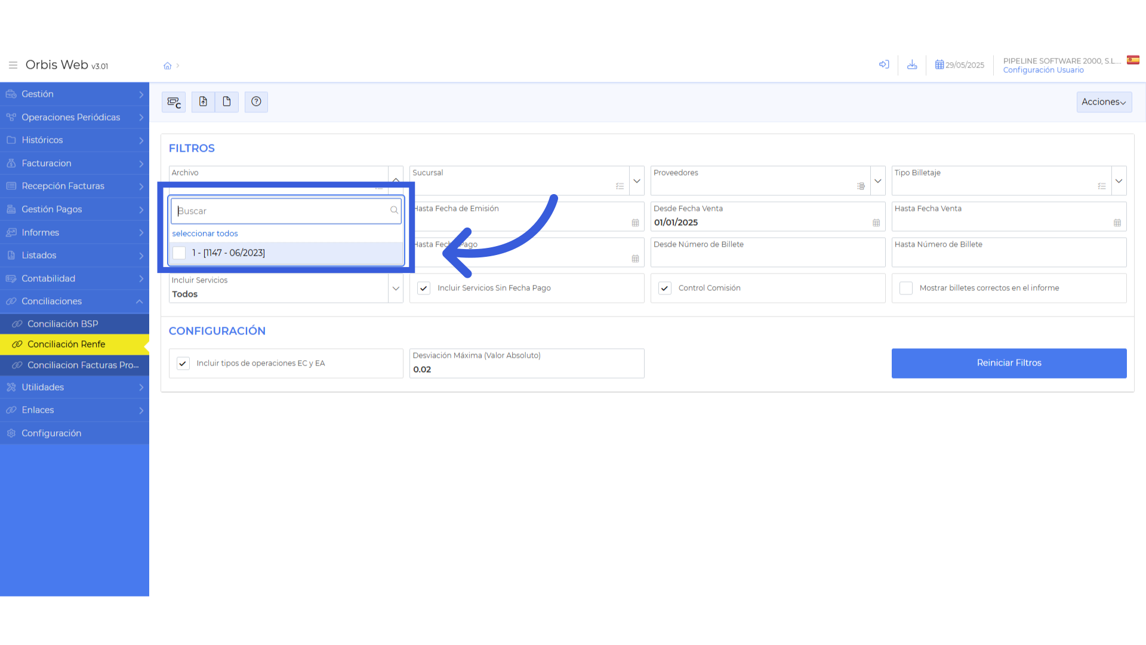
Task: Open Listados in the sidebar
Action: (x=75, y=256)
